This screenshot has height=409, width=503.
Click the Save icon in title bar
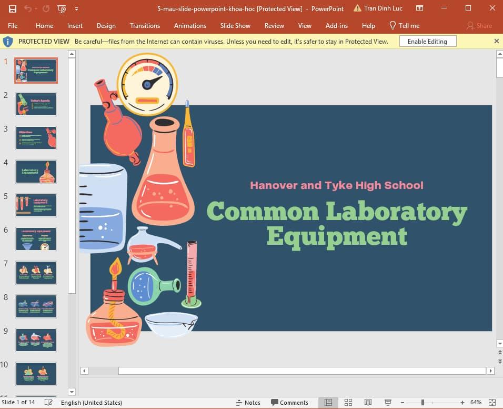pos(13,8)
